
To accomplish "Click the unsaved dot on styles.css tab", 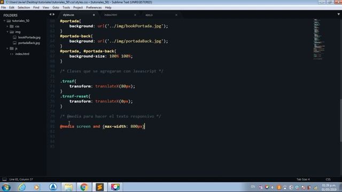I will 94,15.
